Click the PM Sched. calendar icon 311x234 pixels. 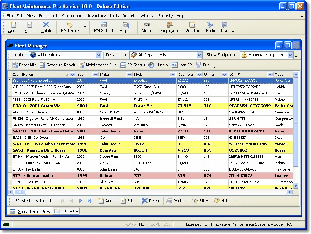[104, 25]
